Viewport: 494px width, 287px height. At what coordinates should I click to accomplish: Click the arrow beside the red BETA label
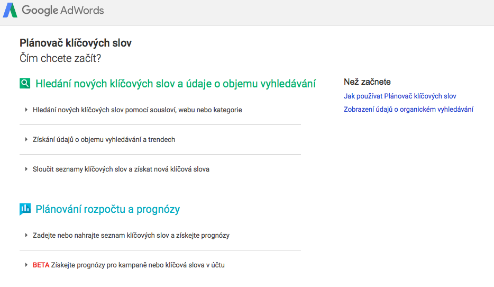(x=26, y=265)
